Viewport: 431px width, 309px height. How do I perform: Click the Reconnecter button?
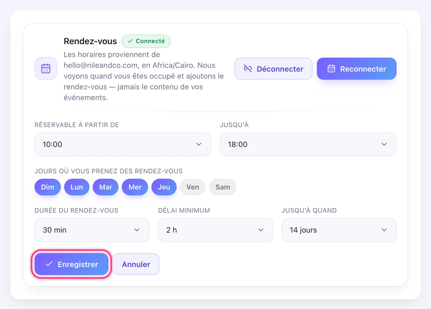356,69
